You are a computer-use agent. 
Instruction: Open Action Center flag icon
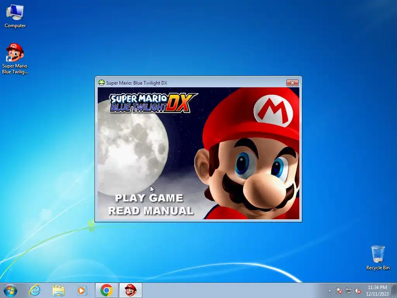coord(339,291)
